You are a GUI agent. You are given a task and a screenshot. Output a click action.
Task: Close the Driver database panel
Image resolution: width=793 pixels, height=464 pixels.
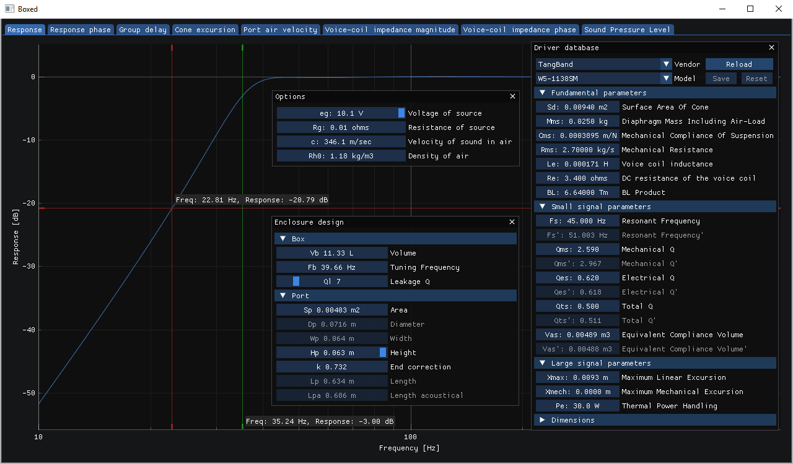click(771, 48)
